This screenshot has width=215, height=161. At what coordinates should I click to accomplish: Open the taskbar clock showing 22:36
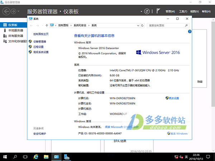196,157
